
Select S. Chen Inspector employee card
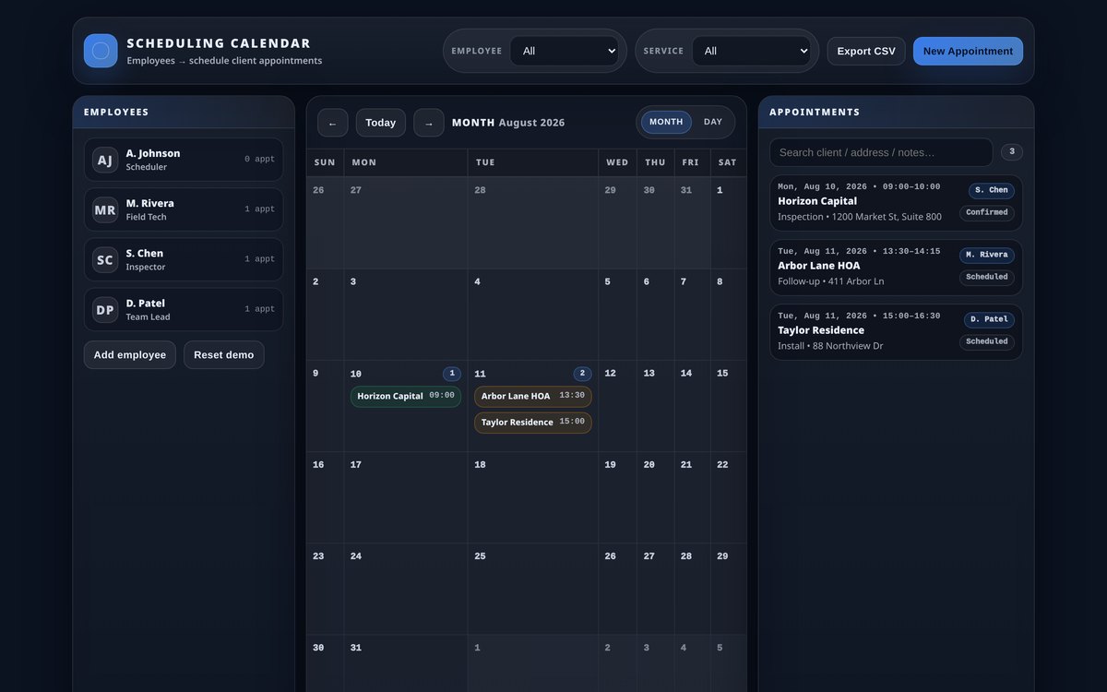[184, 259]
